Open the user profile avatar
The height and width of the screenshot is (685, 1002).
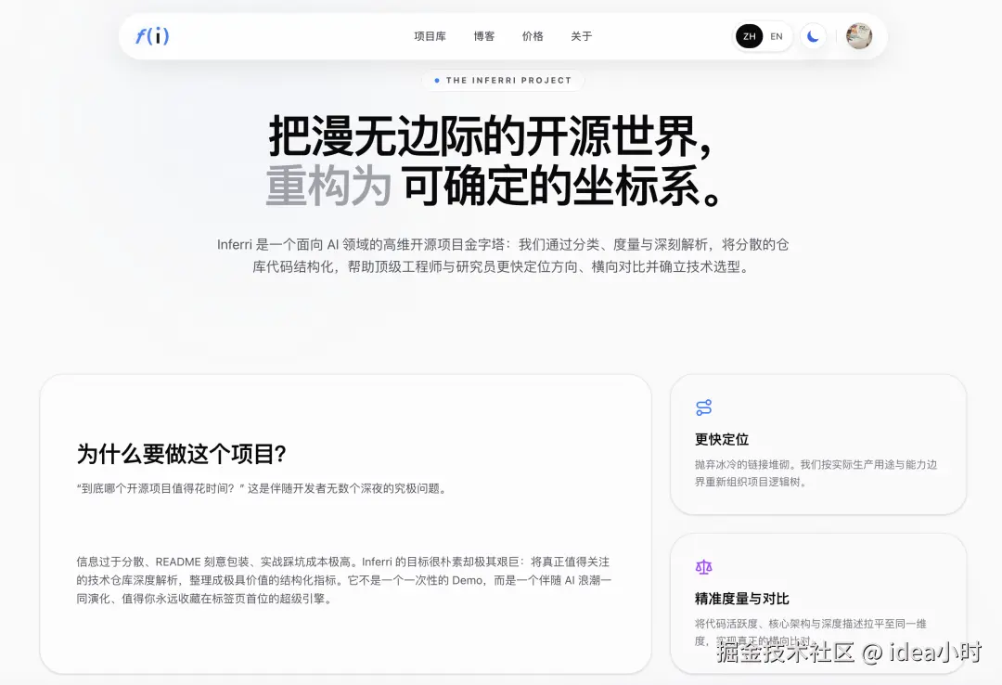click(x=858, y=36)
